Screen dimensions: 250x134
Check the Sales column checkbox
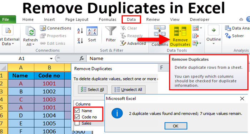77,123
